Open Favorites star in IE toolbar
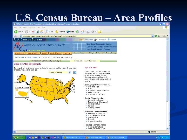 (57, 32)
